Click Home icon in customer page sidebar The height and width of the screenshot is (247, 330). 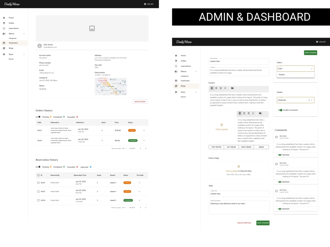tap(4, 18)
